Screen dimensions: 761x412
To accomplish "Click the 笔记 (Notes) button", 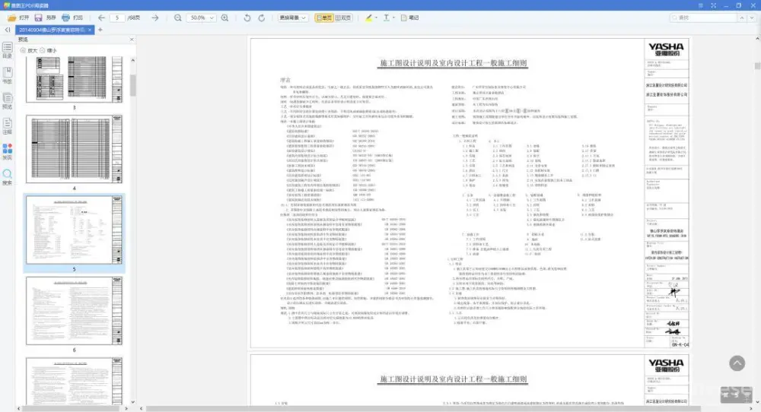I will tap(409, 17).
